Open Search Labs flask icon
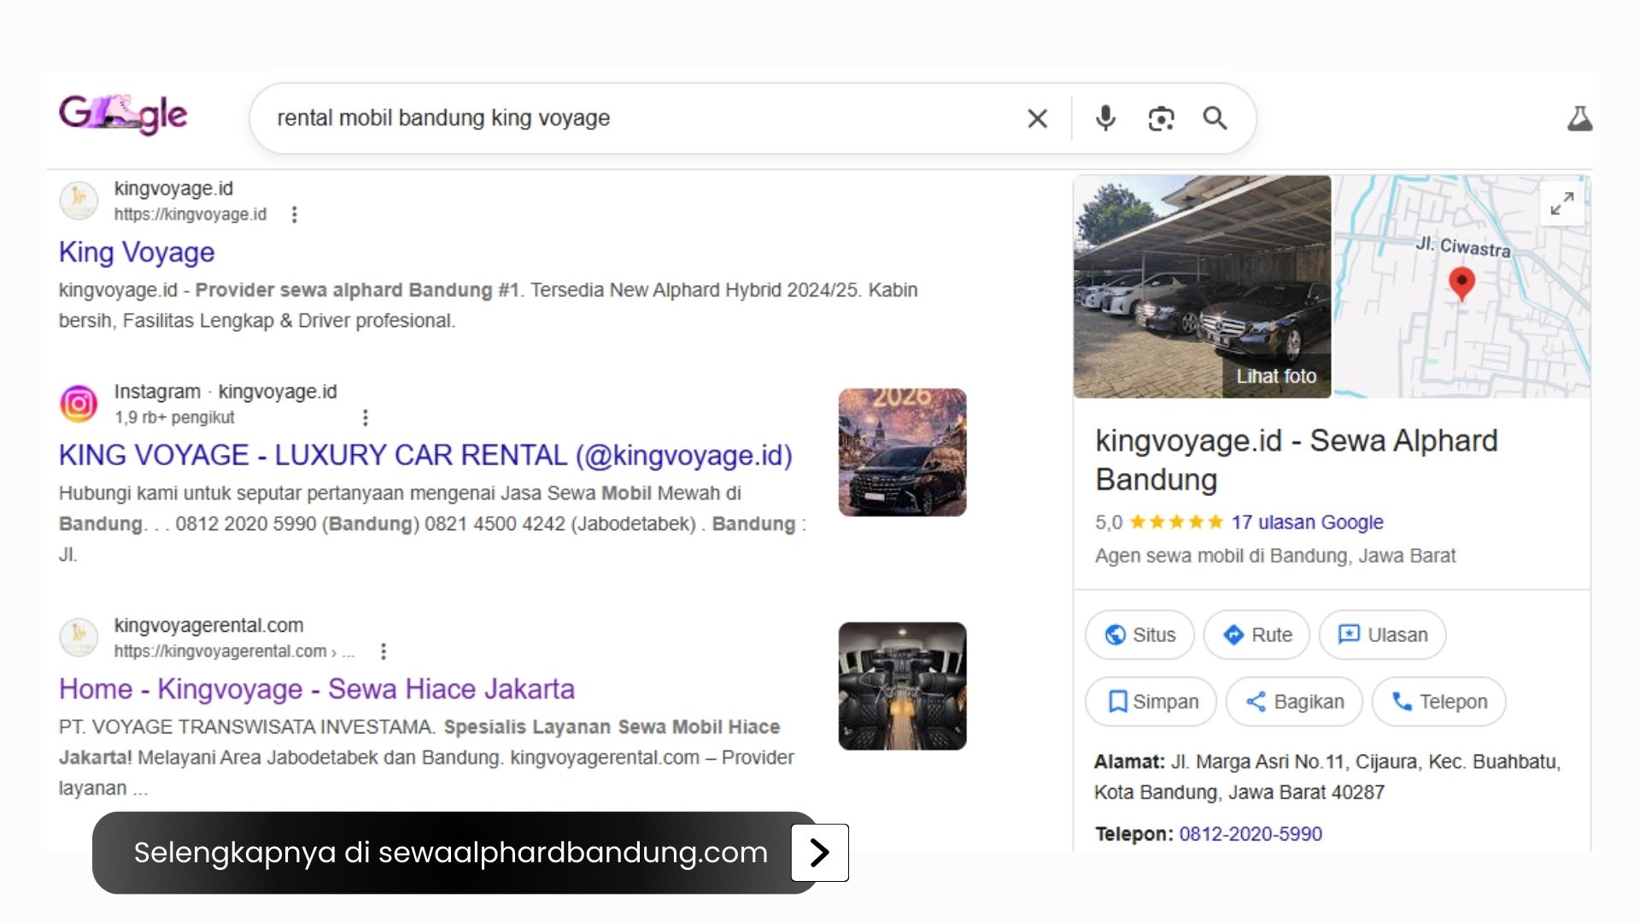This screenshot has height=922, width=1640. (1582, 118)
